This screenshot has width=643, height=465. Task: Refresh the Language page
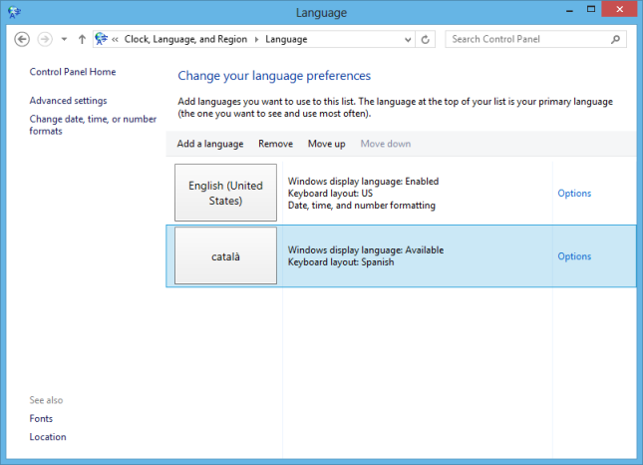(426, 39)
